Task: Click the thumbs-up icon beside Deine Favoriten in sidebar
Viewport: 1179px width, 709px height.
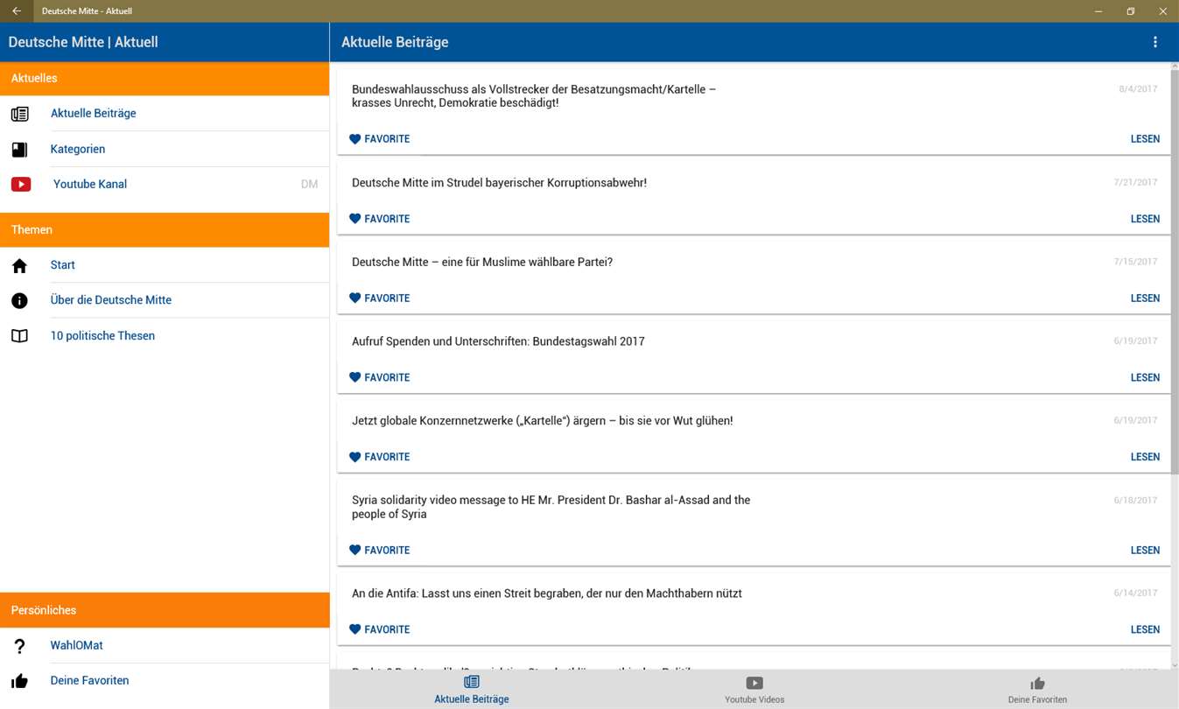Action: tap(19, 681)
